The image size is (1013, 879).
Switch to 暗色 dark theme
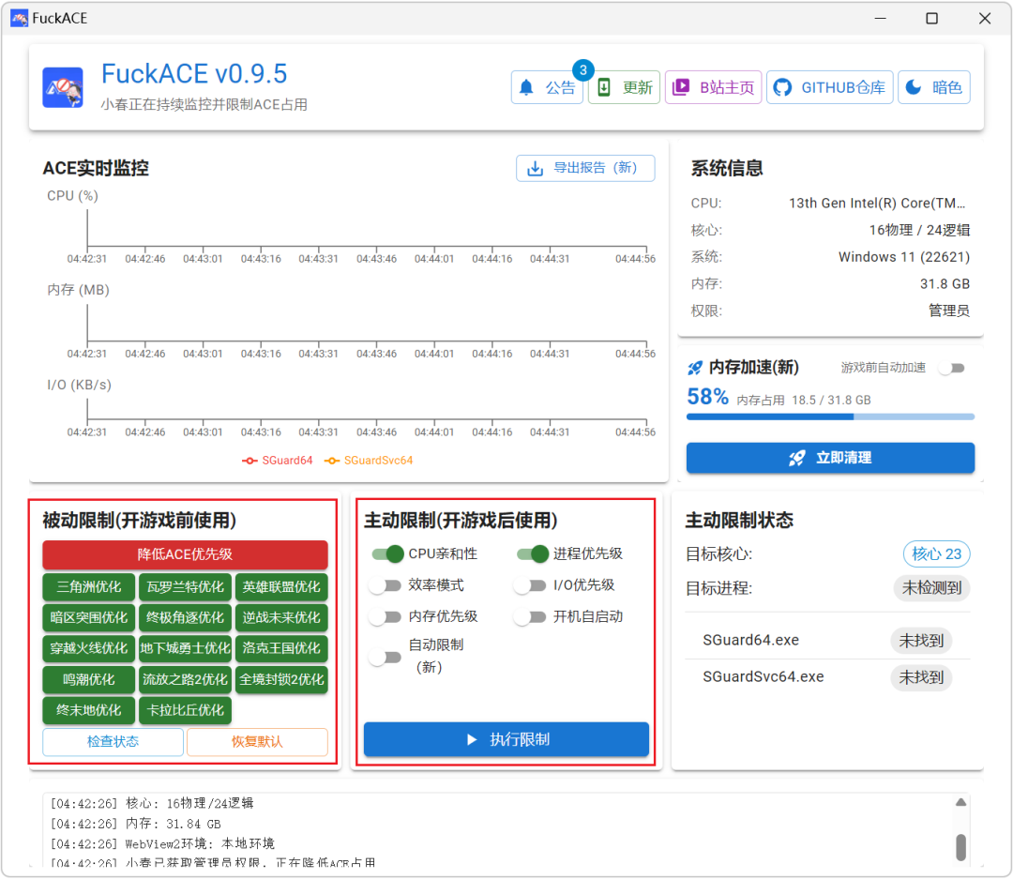tap(934, 87)
